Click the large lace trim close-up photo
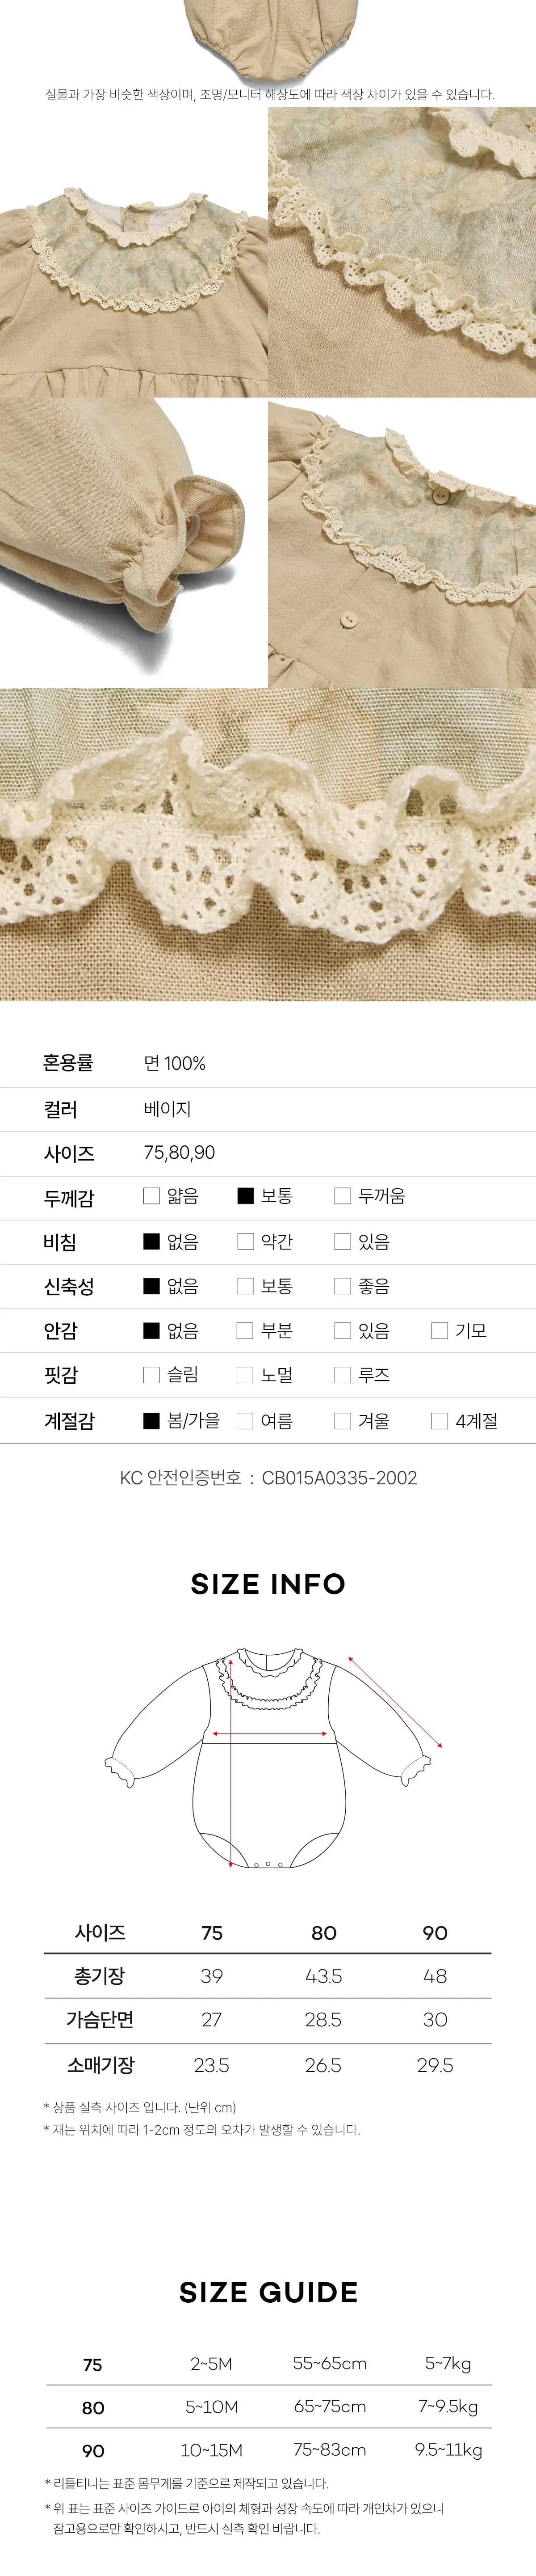 pos(268,845)
